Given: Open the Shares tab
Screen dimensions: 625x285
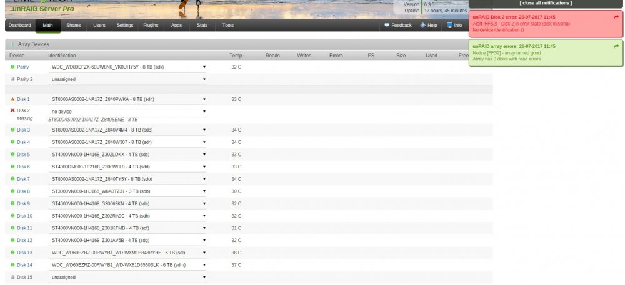Looking at the screenshot, I should [x=73, y=25].
